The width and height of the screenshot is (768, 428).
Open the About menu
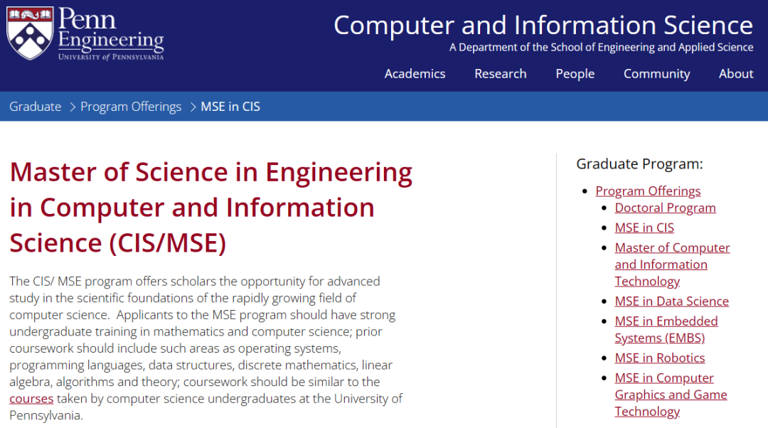pos(736,74)
